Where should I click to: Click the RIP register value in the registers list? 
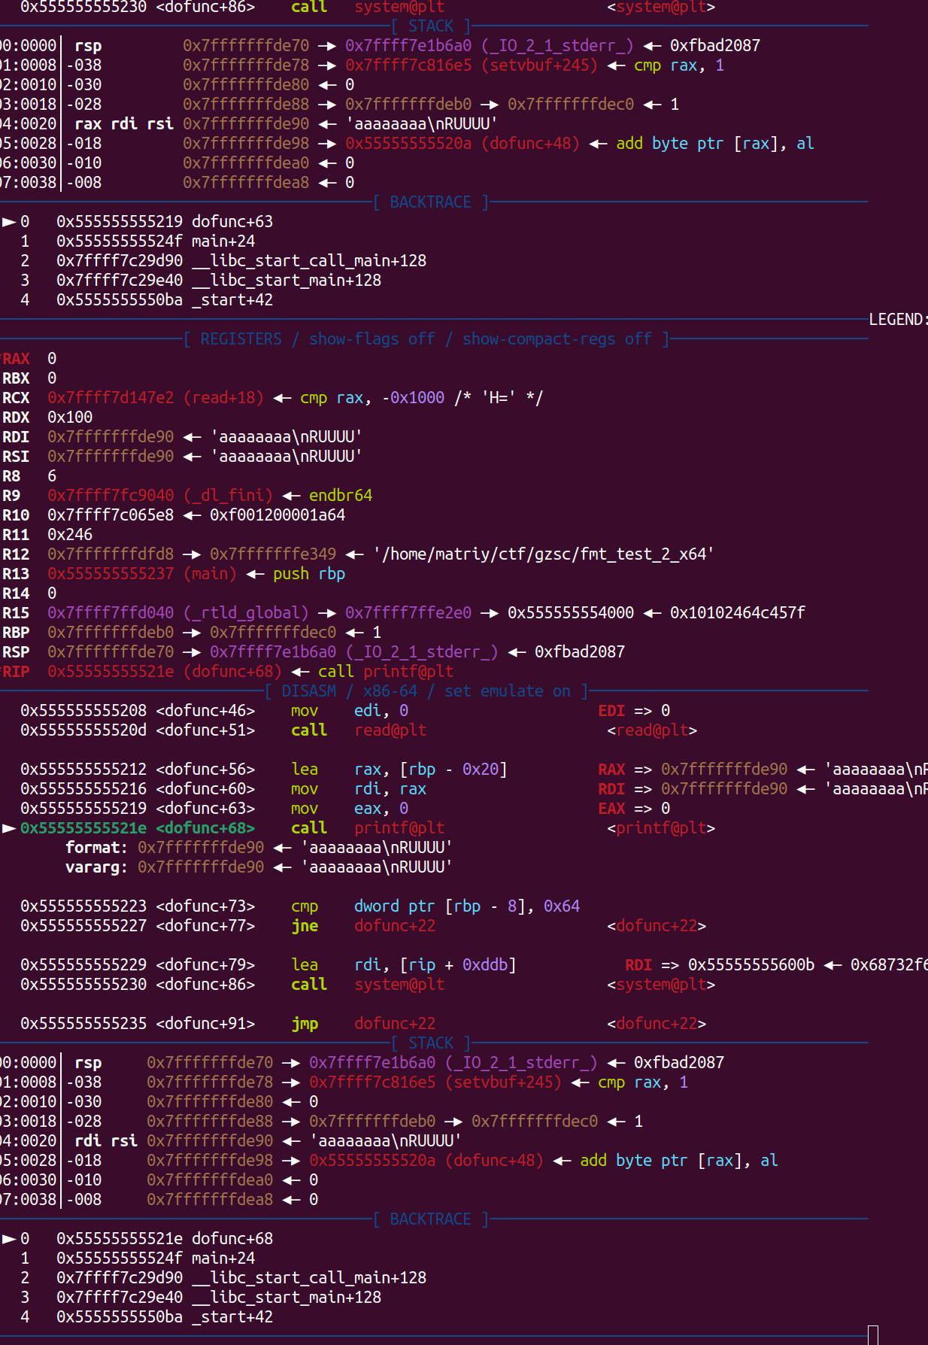pyautogui.click(x=164, y=672)
